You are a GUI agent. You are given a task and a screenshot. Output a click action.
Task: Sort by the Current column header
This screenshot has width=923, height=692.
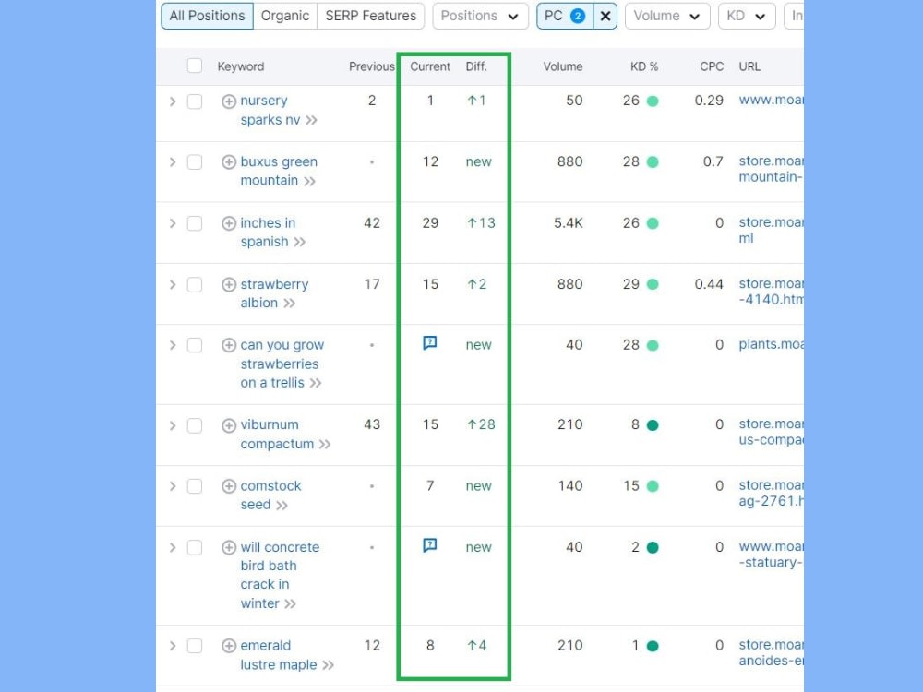point(430,66)
